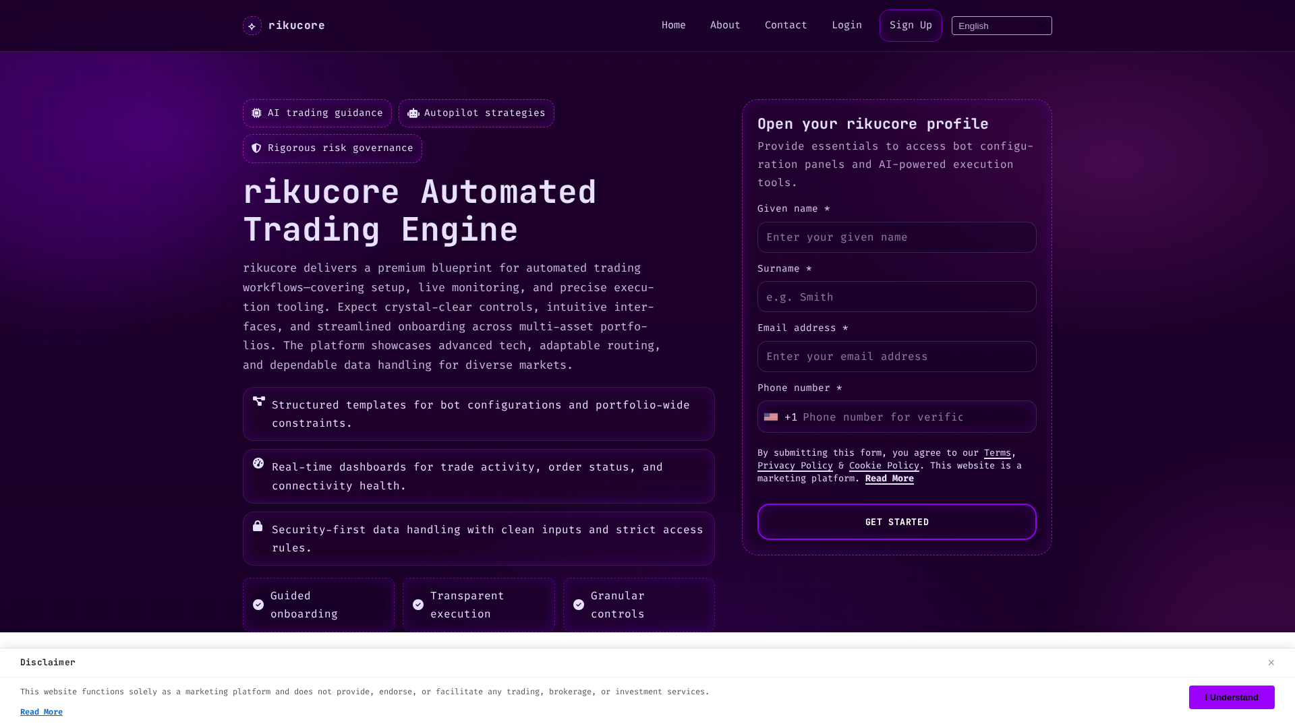Click the Structured templates feature card
1295x728 pixels.
pyautogui.click(x=479, y=414)
